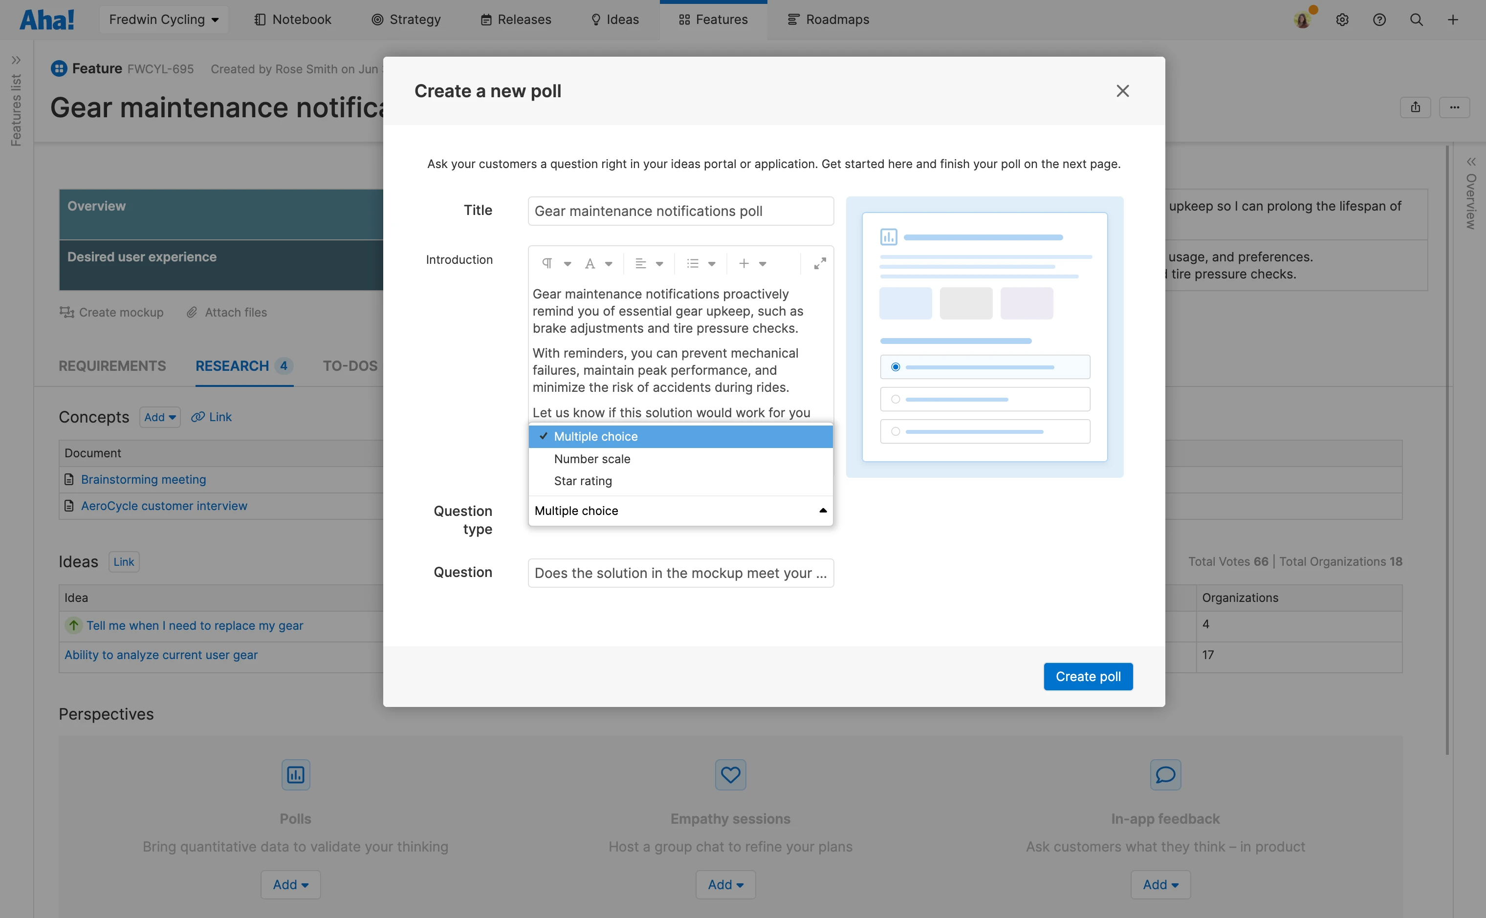
Task: Open the Brainstorming meeting document link
Action: click(x=143, y=480)
